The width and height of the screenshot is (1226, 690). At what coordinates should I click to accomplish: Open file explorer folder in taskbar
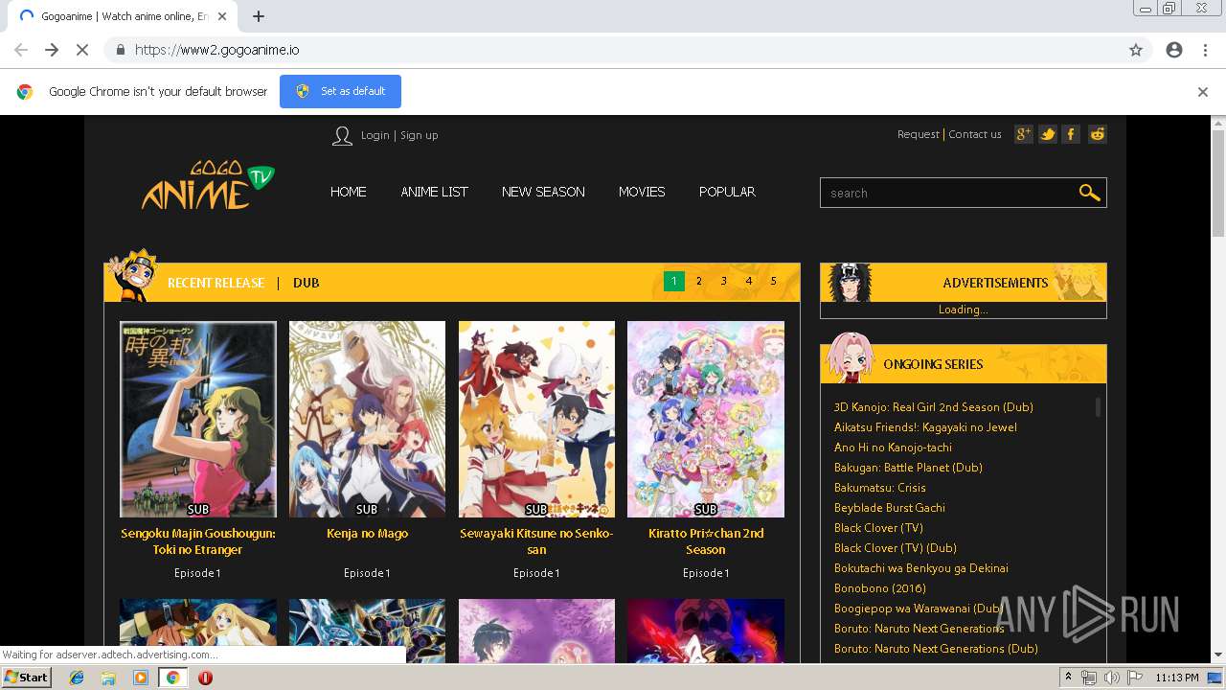108,678
